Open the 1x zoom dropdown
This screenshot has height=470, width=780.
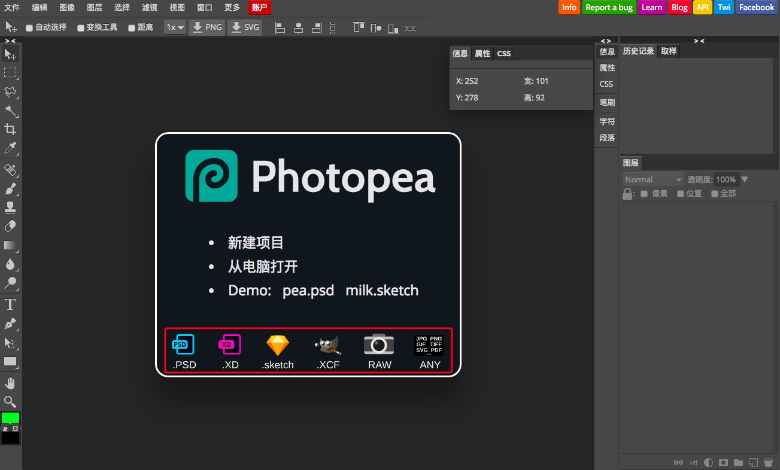tap(174, 27)
